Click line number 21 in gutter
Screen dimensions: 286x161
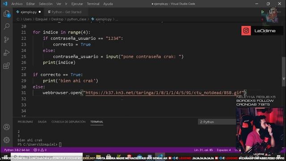click(24, 32)
